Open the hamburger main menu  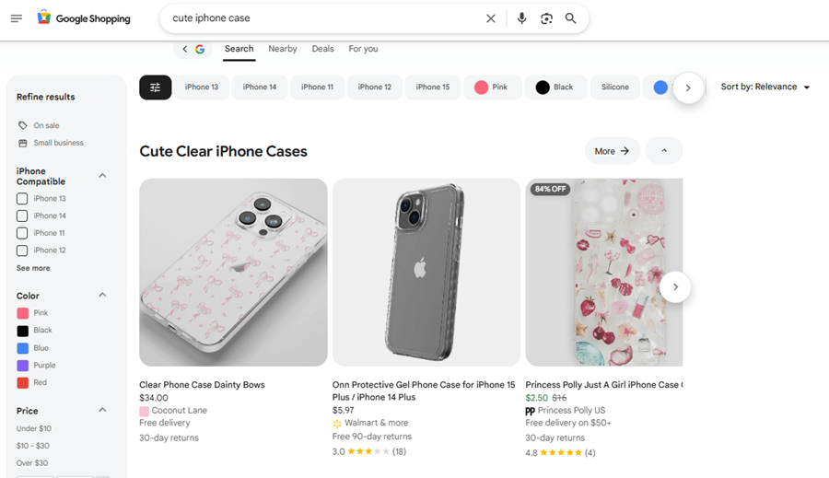tap(17, 18)
